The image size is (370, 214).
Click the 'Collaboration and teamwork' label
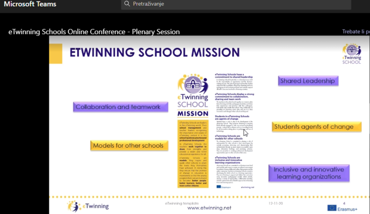[120, 107]
